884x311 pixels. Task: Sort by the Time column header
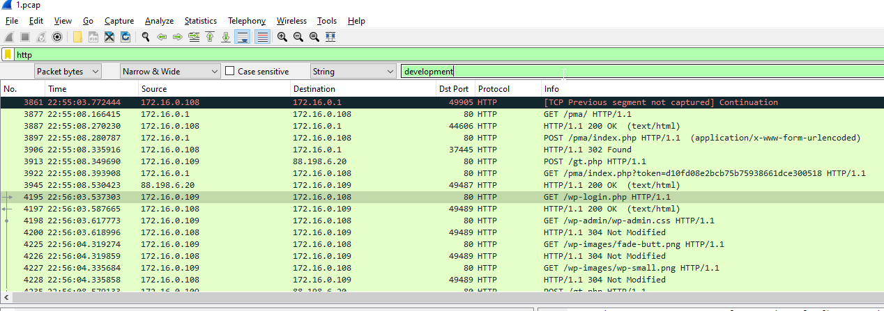pyautogui.click(x=91, y=88)
